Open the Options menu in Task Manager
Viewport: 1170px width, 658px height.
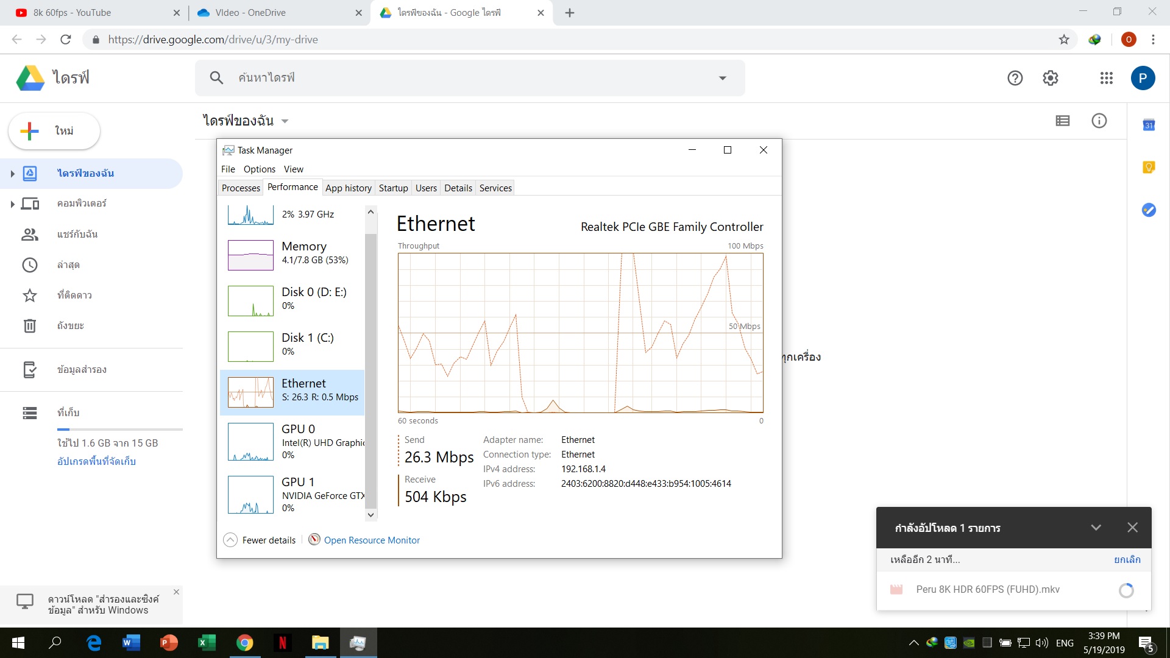(x=260, y=169)
